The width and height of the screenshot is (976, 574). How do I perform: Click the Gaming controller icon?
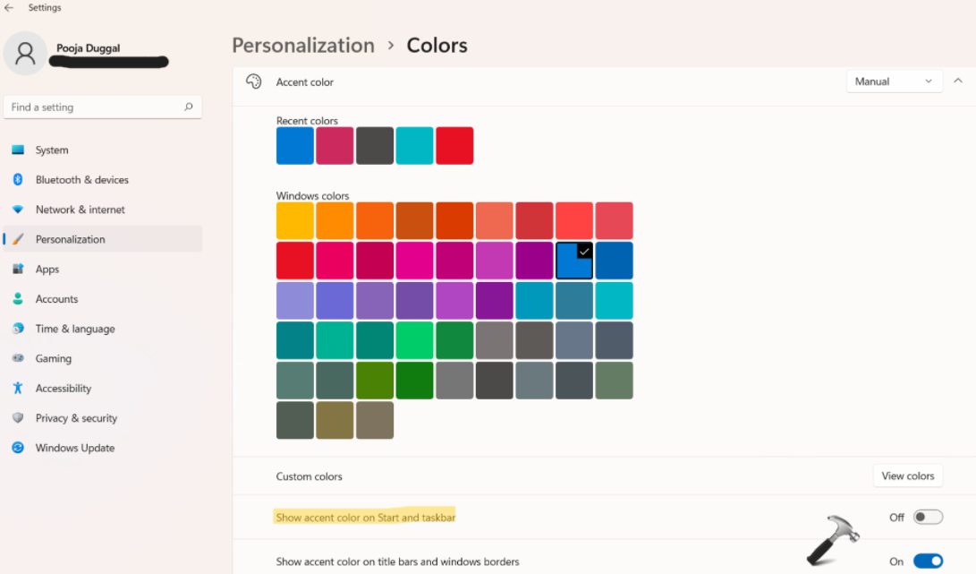(x=18, y=358)
